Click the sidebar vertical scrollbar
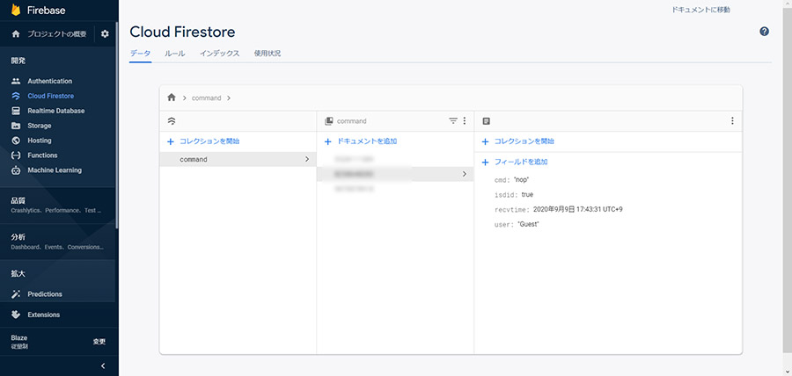 point(117,126)
